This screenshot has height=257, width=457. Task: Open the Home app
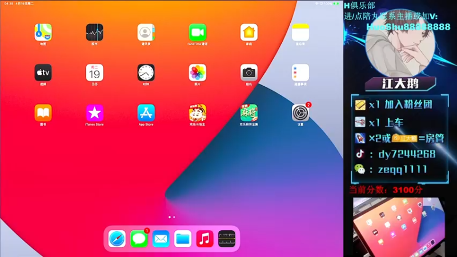(x=249, y=33)
